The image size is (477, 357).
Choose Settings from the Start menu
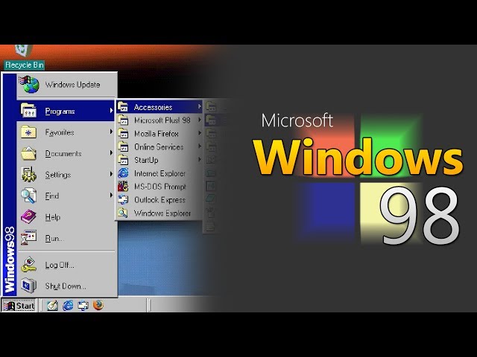[66, 175]
